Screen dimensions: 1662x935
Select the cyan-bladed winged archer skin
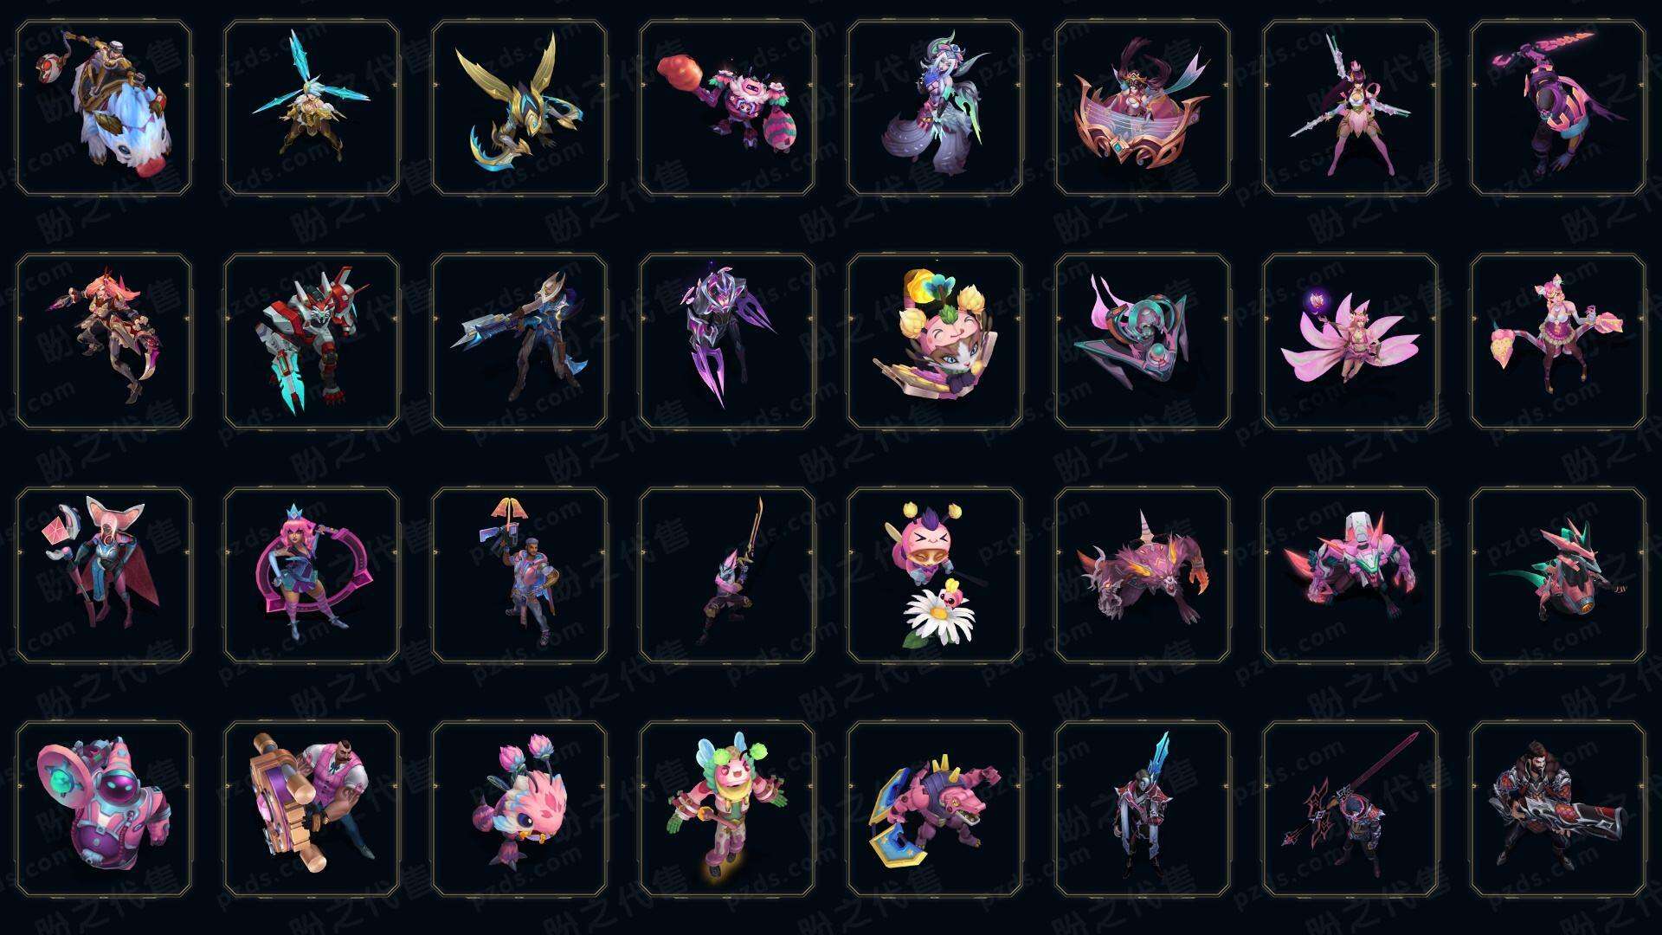pos(312,108)
